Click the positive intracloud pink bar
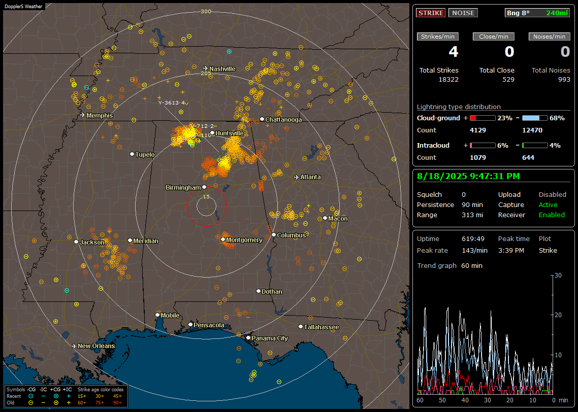 (x=483, y=146)
